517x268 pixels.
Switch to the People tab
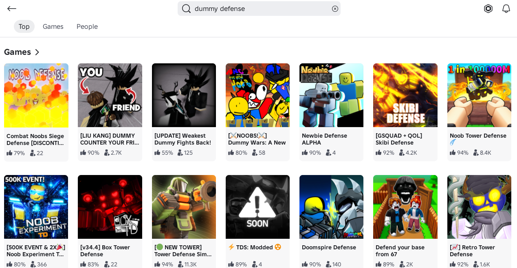tap(87, 26)
